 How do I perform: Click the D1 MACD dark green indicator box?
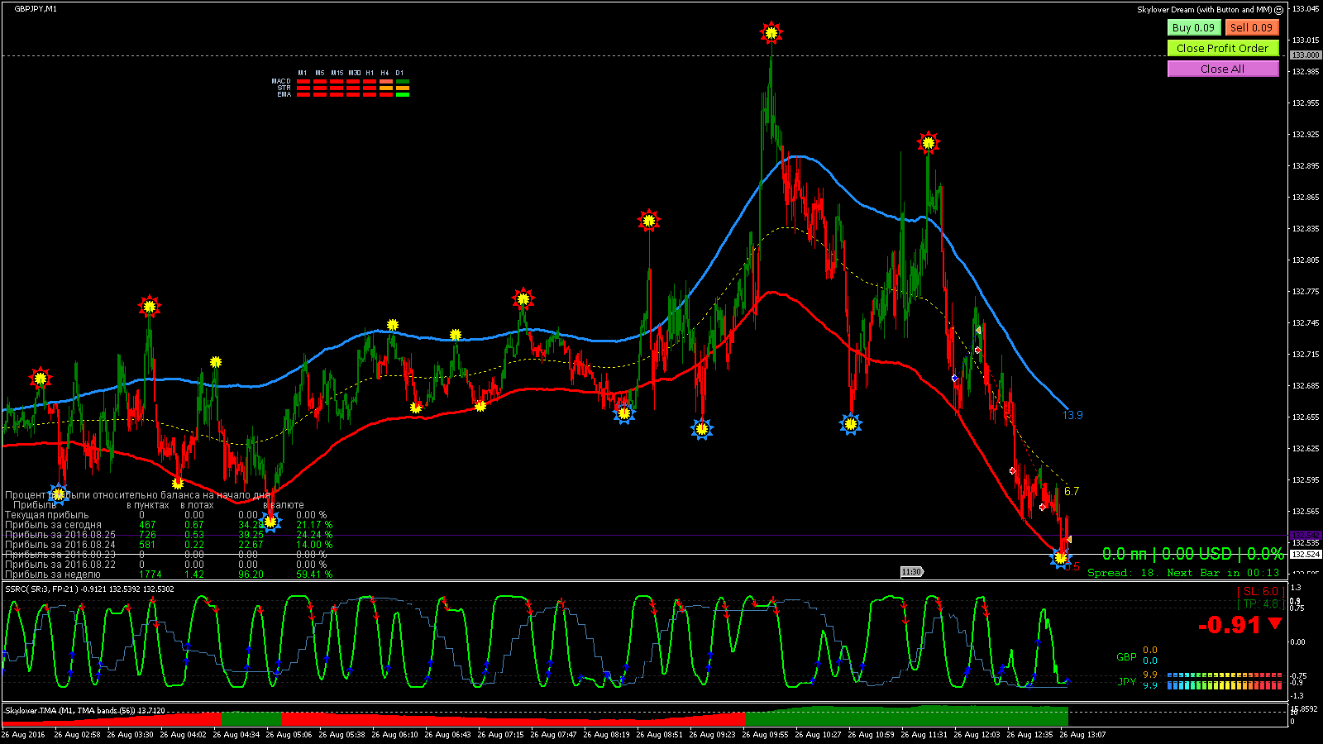403,82
